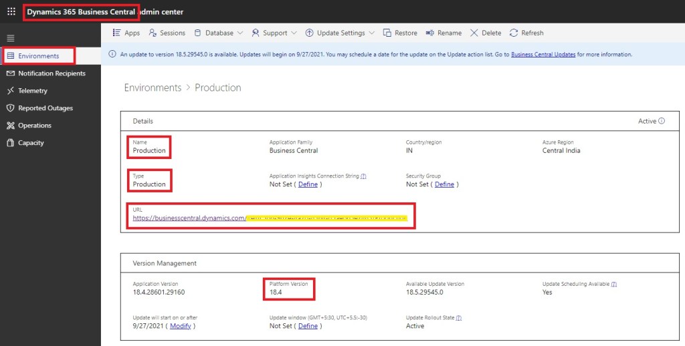Refresh the environment details
685x346 pixels.
[526, 33]
